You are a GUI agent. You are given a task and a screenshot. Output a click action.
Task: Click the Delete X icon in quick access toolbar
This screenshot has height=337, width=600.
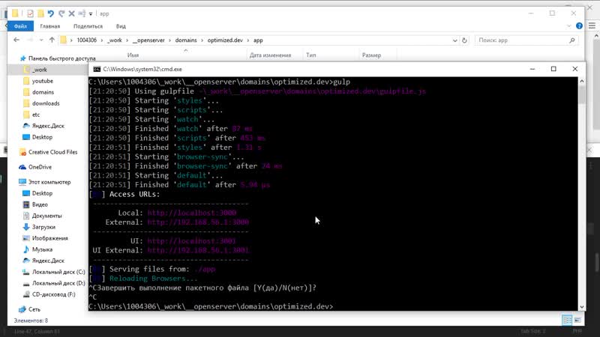tap(71, 13)
